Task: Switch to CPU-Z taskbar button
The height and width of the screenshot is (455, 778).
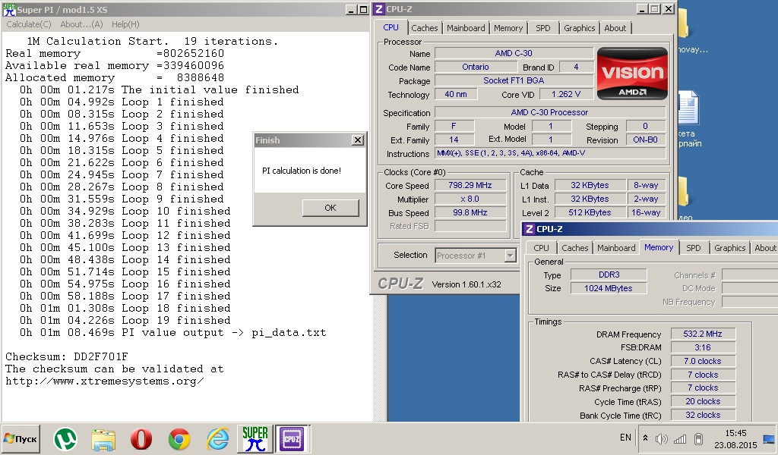Action: click(x=292, y=438)
